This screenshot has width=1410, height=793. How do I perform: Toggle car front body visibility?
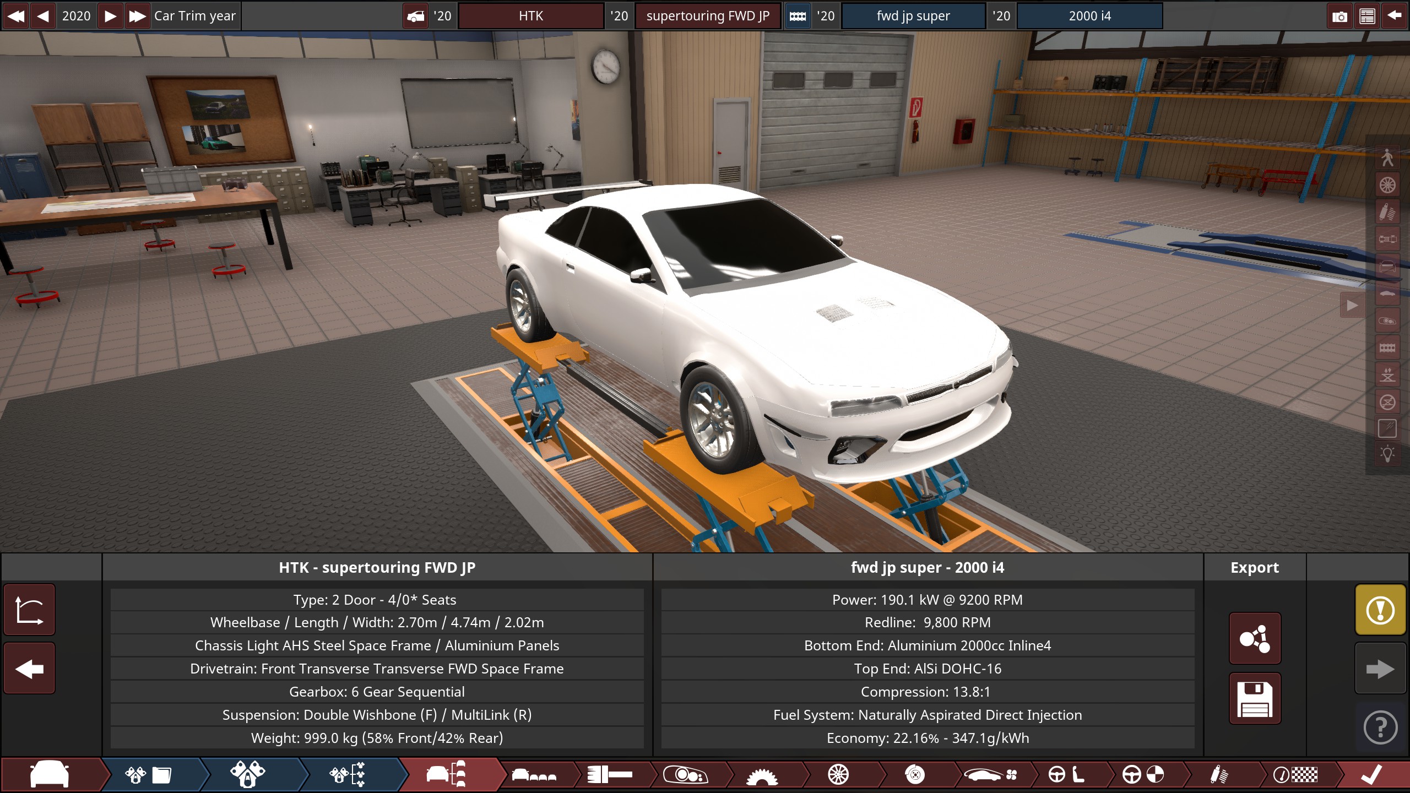click(1387, 266)
